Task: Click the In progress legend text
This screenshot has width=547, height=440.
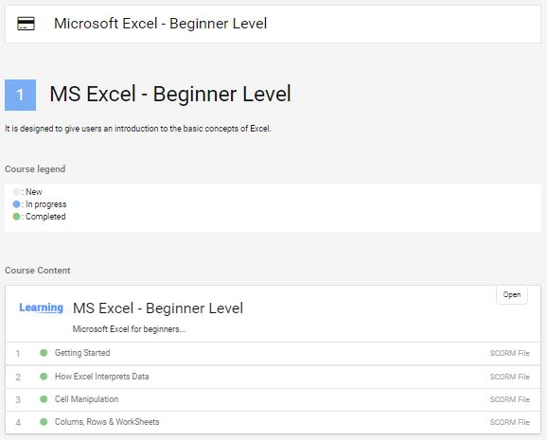Action: (46, 204)
